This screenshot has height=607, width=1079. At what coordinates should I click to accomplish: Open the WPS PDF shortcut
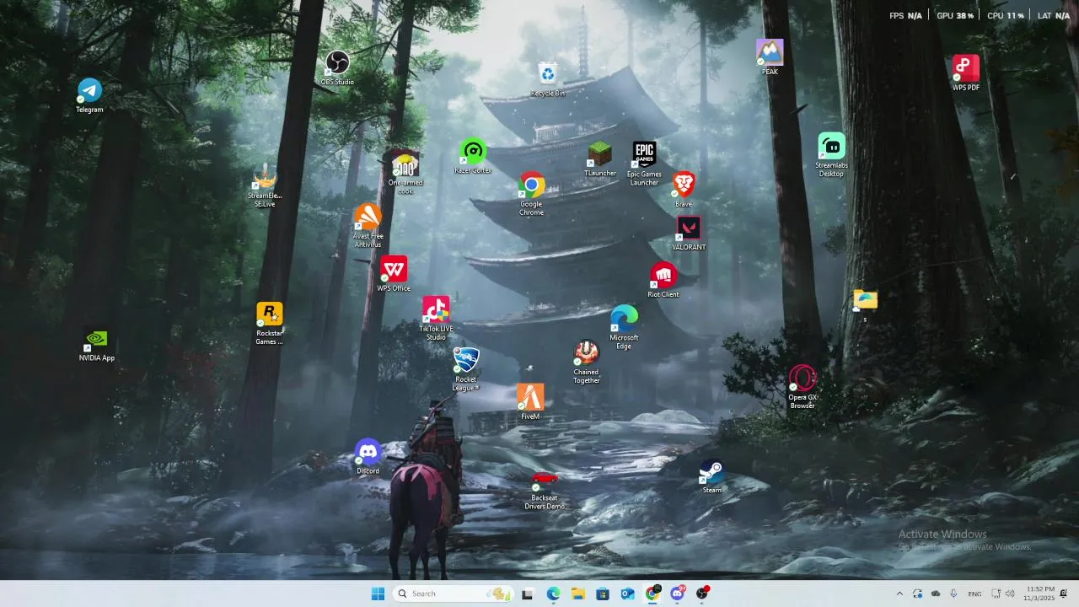point(966,73)
